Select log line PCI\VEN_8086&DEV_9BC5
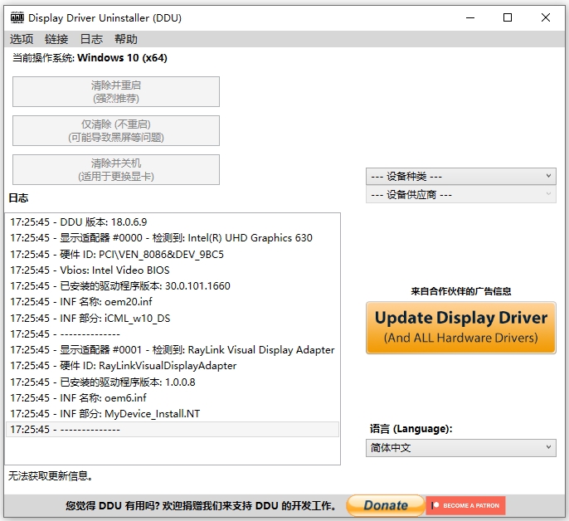The image size is (569, 521). tap(173, 254)
